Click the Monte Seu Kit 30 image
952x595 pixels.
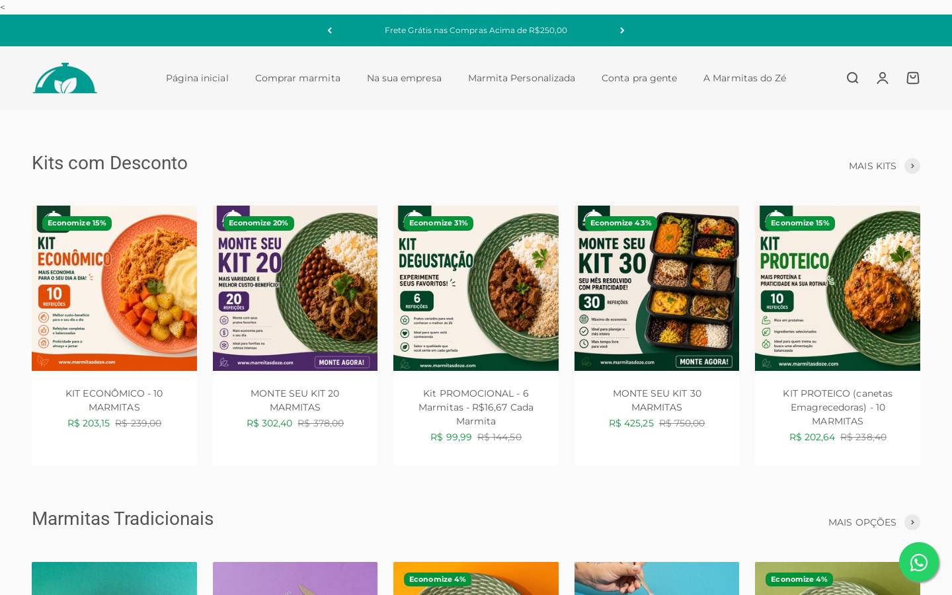click(x=656, y=288)
